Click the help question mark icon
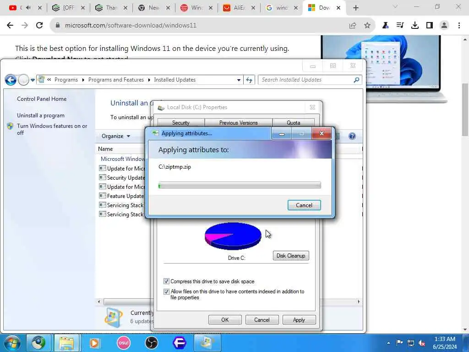Viewport: 469px width, 352px height. 352,136
